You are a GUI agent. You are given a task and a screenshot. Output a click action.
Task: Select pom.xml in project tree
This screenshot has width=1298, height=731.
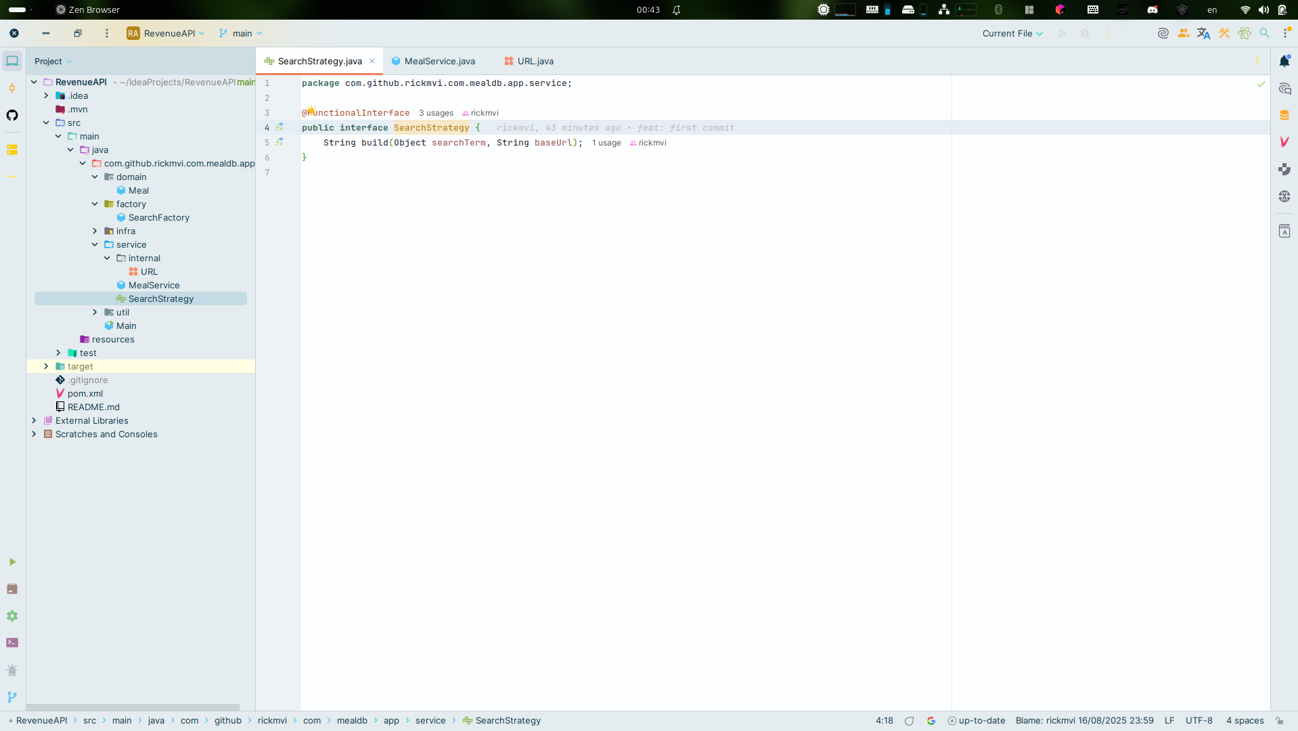pyautogui.click(x=85, y=393)
